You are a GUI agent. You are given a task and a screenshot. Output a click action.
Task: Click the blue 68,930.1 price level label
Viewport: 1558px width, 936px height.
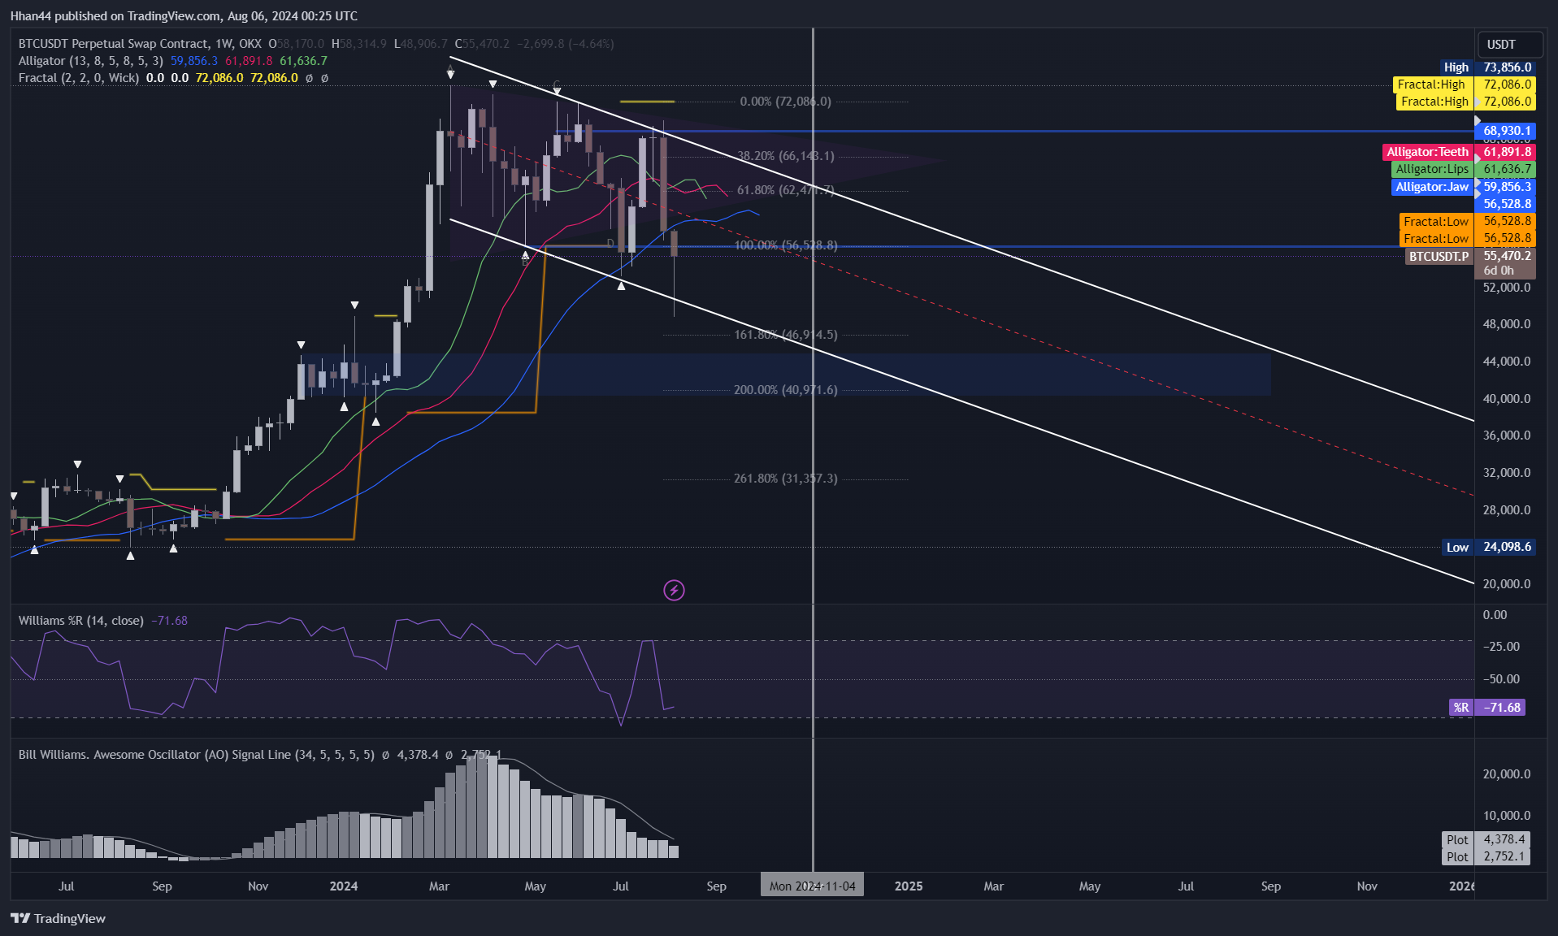click(1506, 131)
